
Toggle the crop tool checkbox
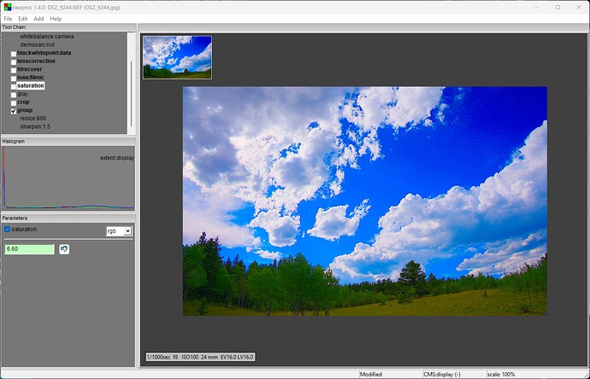click(14, 103)
